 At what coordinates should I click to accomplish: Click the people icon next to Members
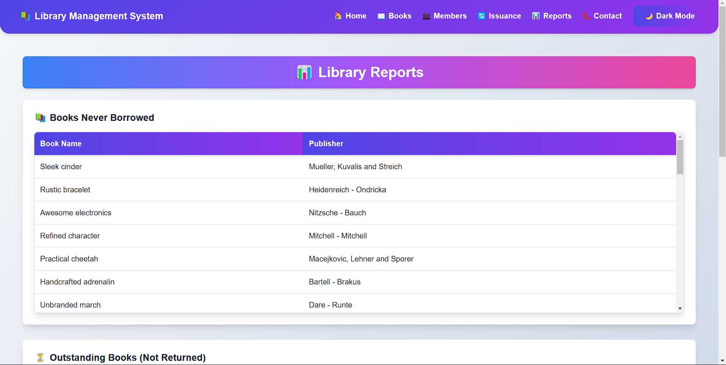(x=426, y=16)
